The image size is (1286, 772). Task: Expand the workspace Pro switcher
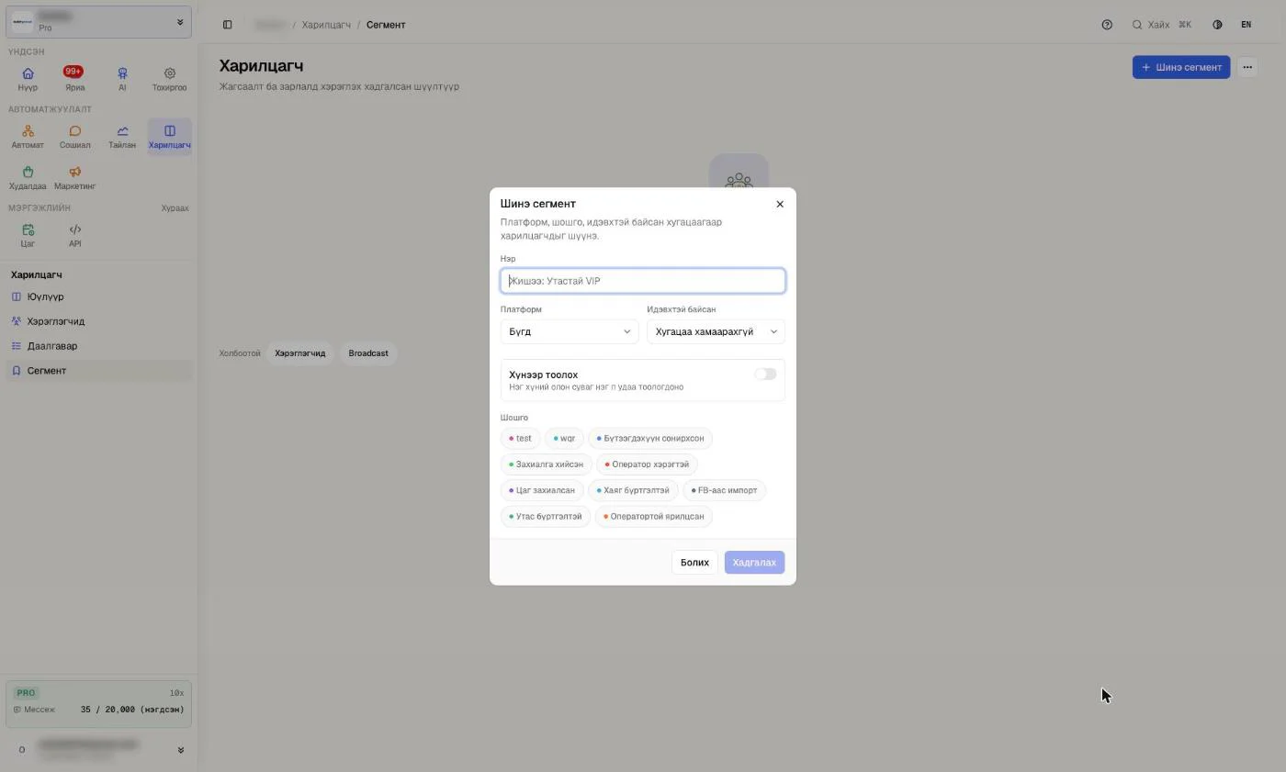(x=98, y=22)
